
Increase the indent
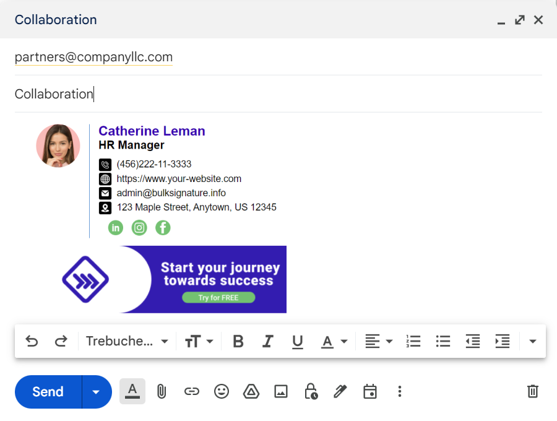[x=503, y=341]
